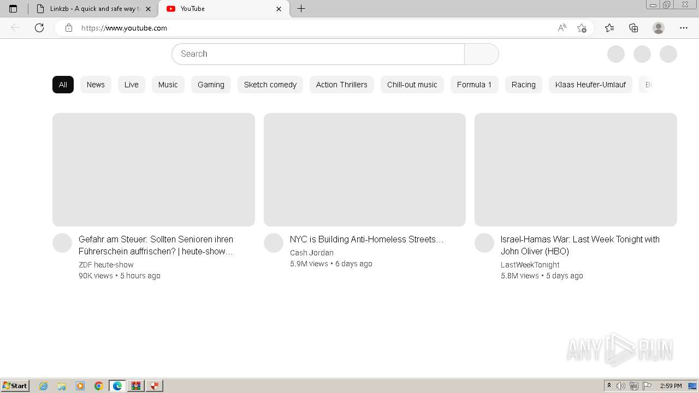Open the Collections icon
699x393 pixels.
click(633, 28)
